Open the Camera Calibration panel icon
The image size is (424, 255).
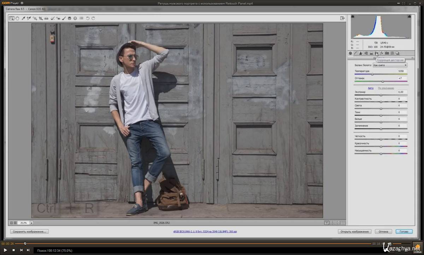387,53
